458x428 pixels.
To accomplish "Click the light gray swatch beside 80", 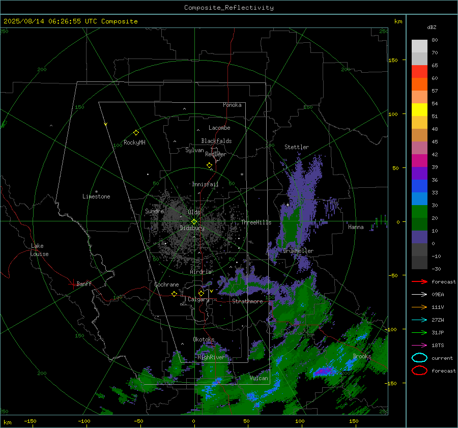I will (x=419, y=46).
